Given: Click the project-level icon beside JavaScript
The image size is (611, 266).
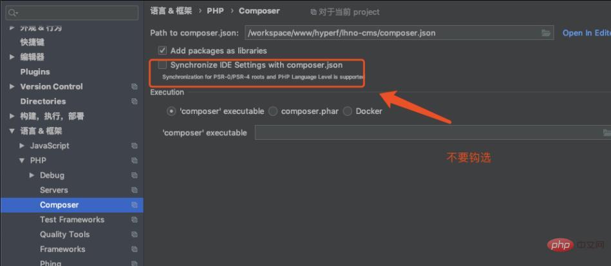Looking at the screenshot, I should point(135,146).
